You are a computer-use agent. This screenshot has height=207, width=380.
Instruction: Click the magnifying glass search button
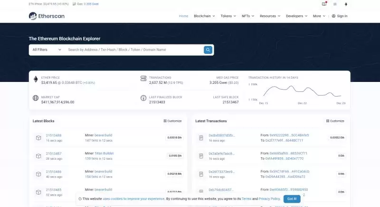click(208, 50)
